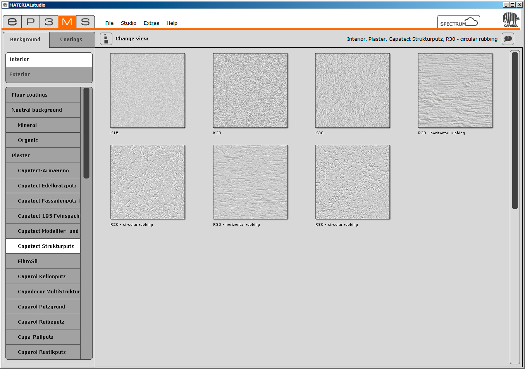Maximize the MATERIALstudio window
Image resolution: width=525 pixels, height=369 pixels.
(513, 5)
